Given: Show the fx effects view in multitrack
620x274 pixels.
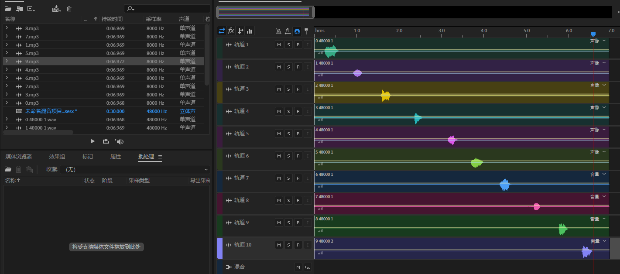Looking at the screenshot, I should click(x=231, y=31).
